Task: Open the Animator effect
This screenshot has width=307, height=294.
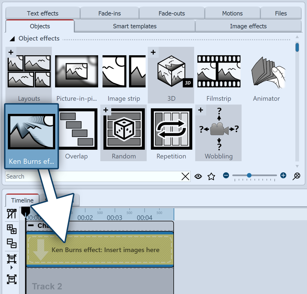Action: (x=266, y=71)
